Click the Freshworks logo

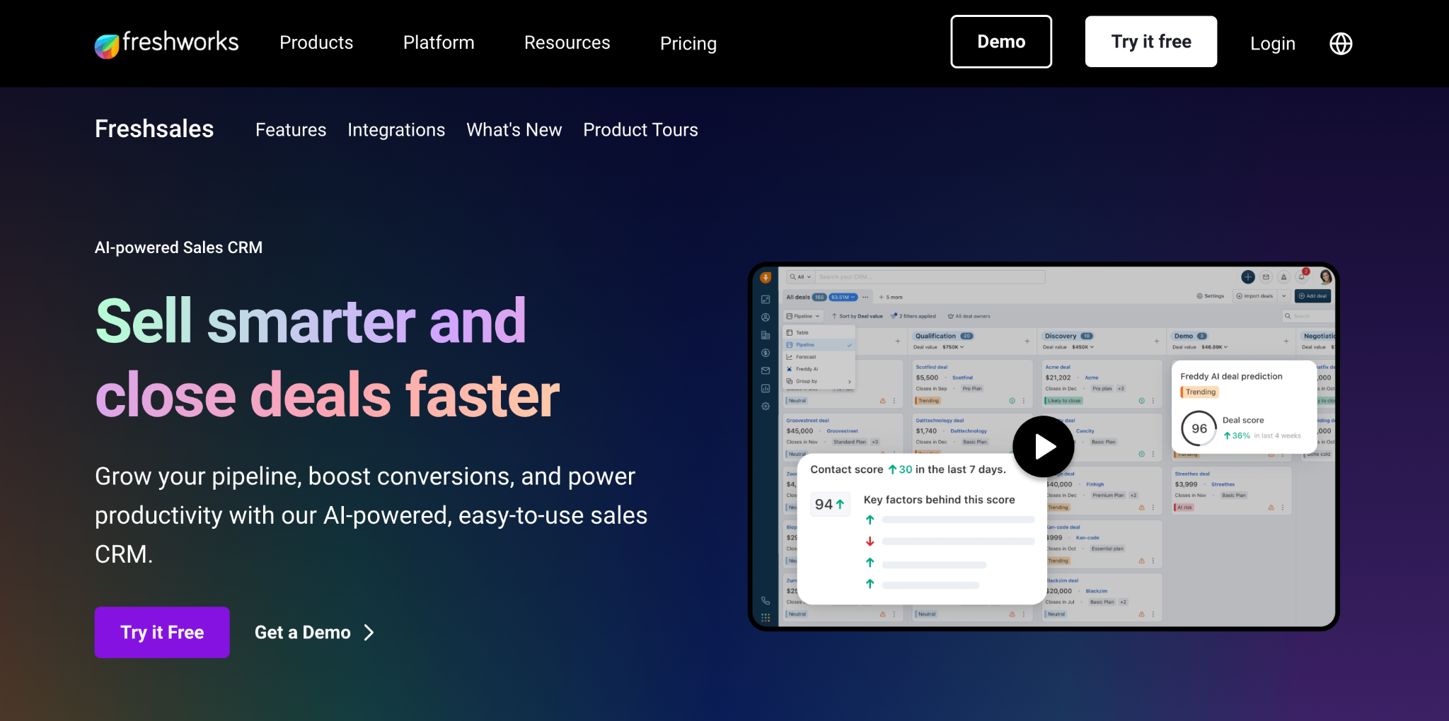tap(167, 43)
